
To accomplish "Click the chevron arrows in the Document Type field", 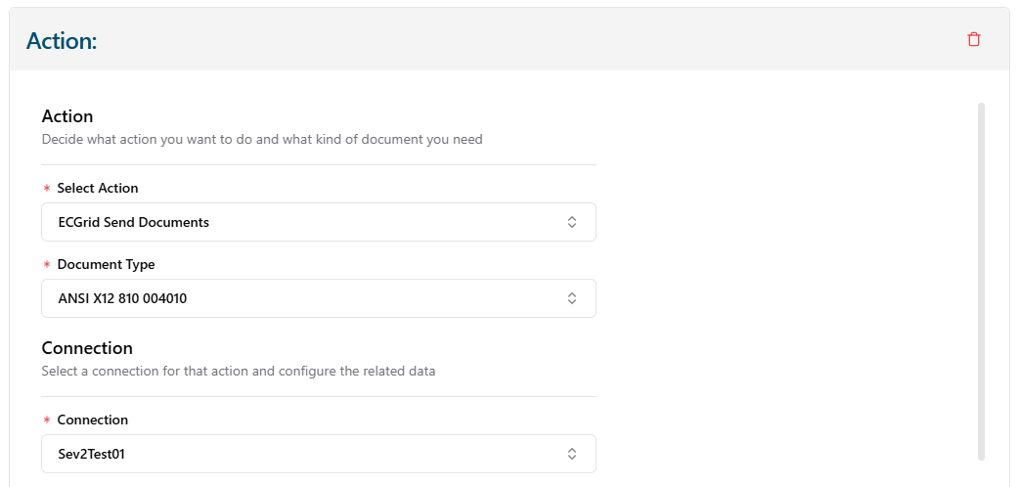I will 572,298.
